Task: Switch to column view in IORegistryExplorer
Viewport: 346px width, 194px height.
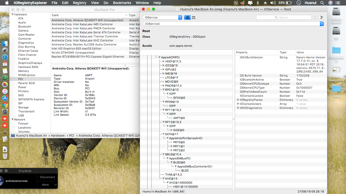Action: 194,17
